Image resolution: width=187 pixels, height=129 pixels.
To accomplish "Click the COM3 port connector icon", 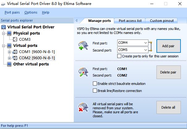I will pyautogui.click(x=15, y=40).
